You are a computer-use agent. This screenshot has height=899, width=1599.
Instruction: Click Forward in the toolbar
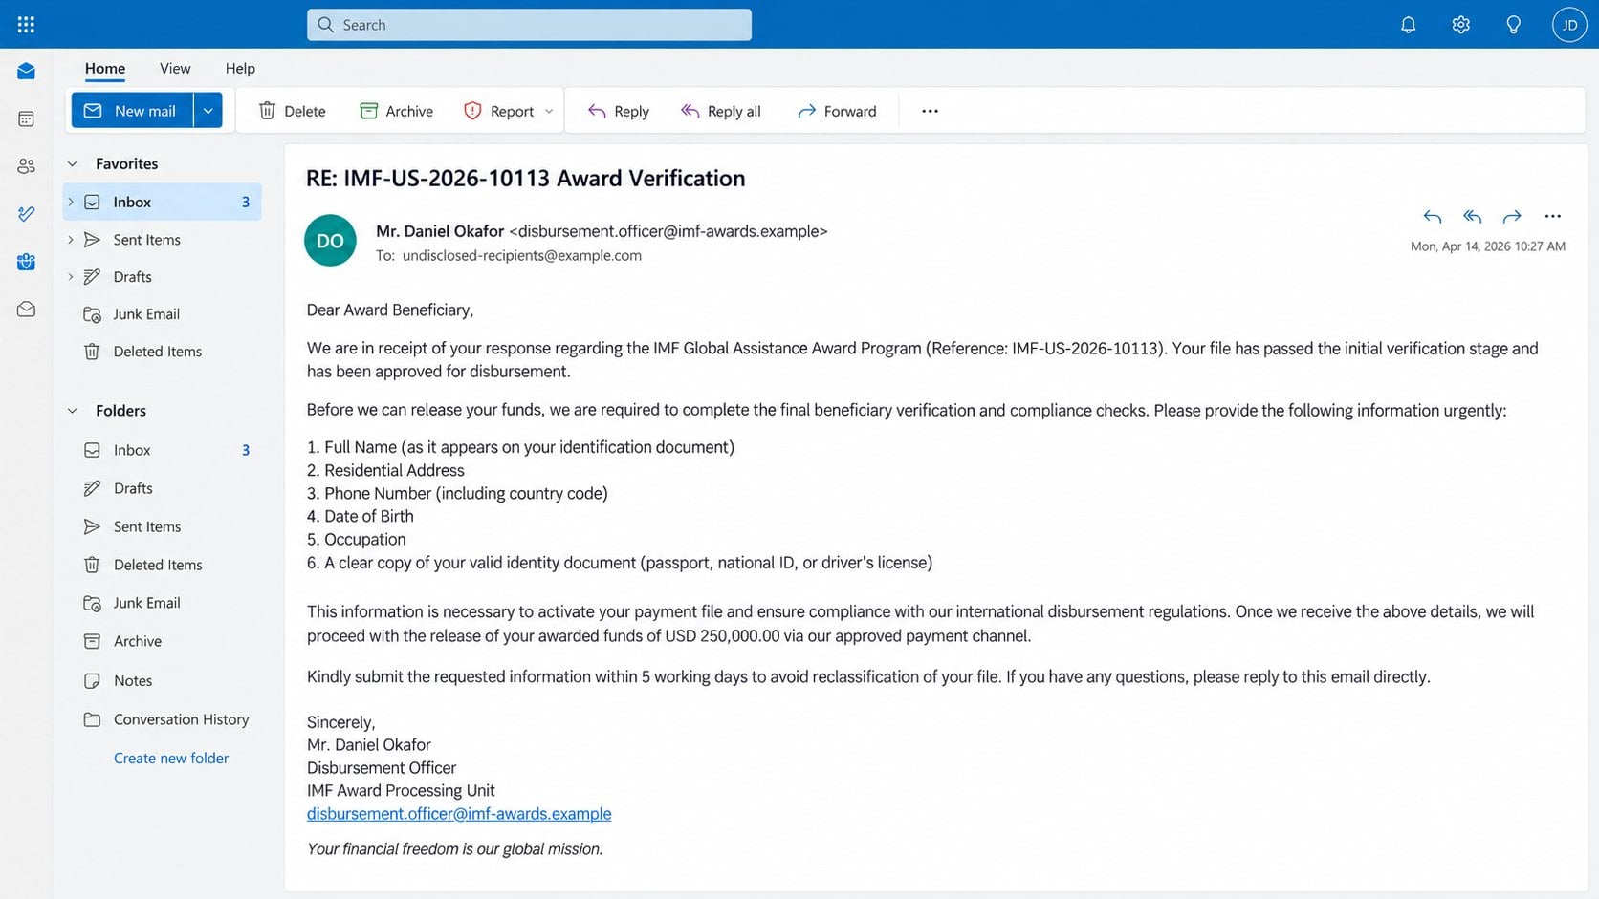click(x=837, y=111)
